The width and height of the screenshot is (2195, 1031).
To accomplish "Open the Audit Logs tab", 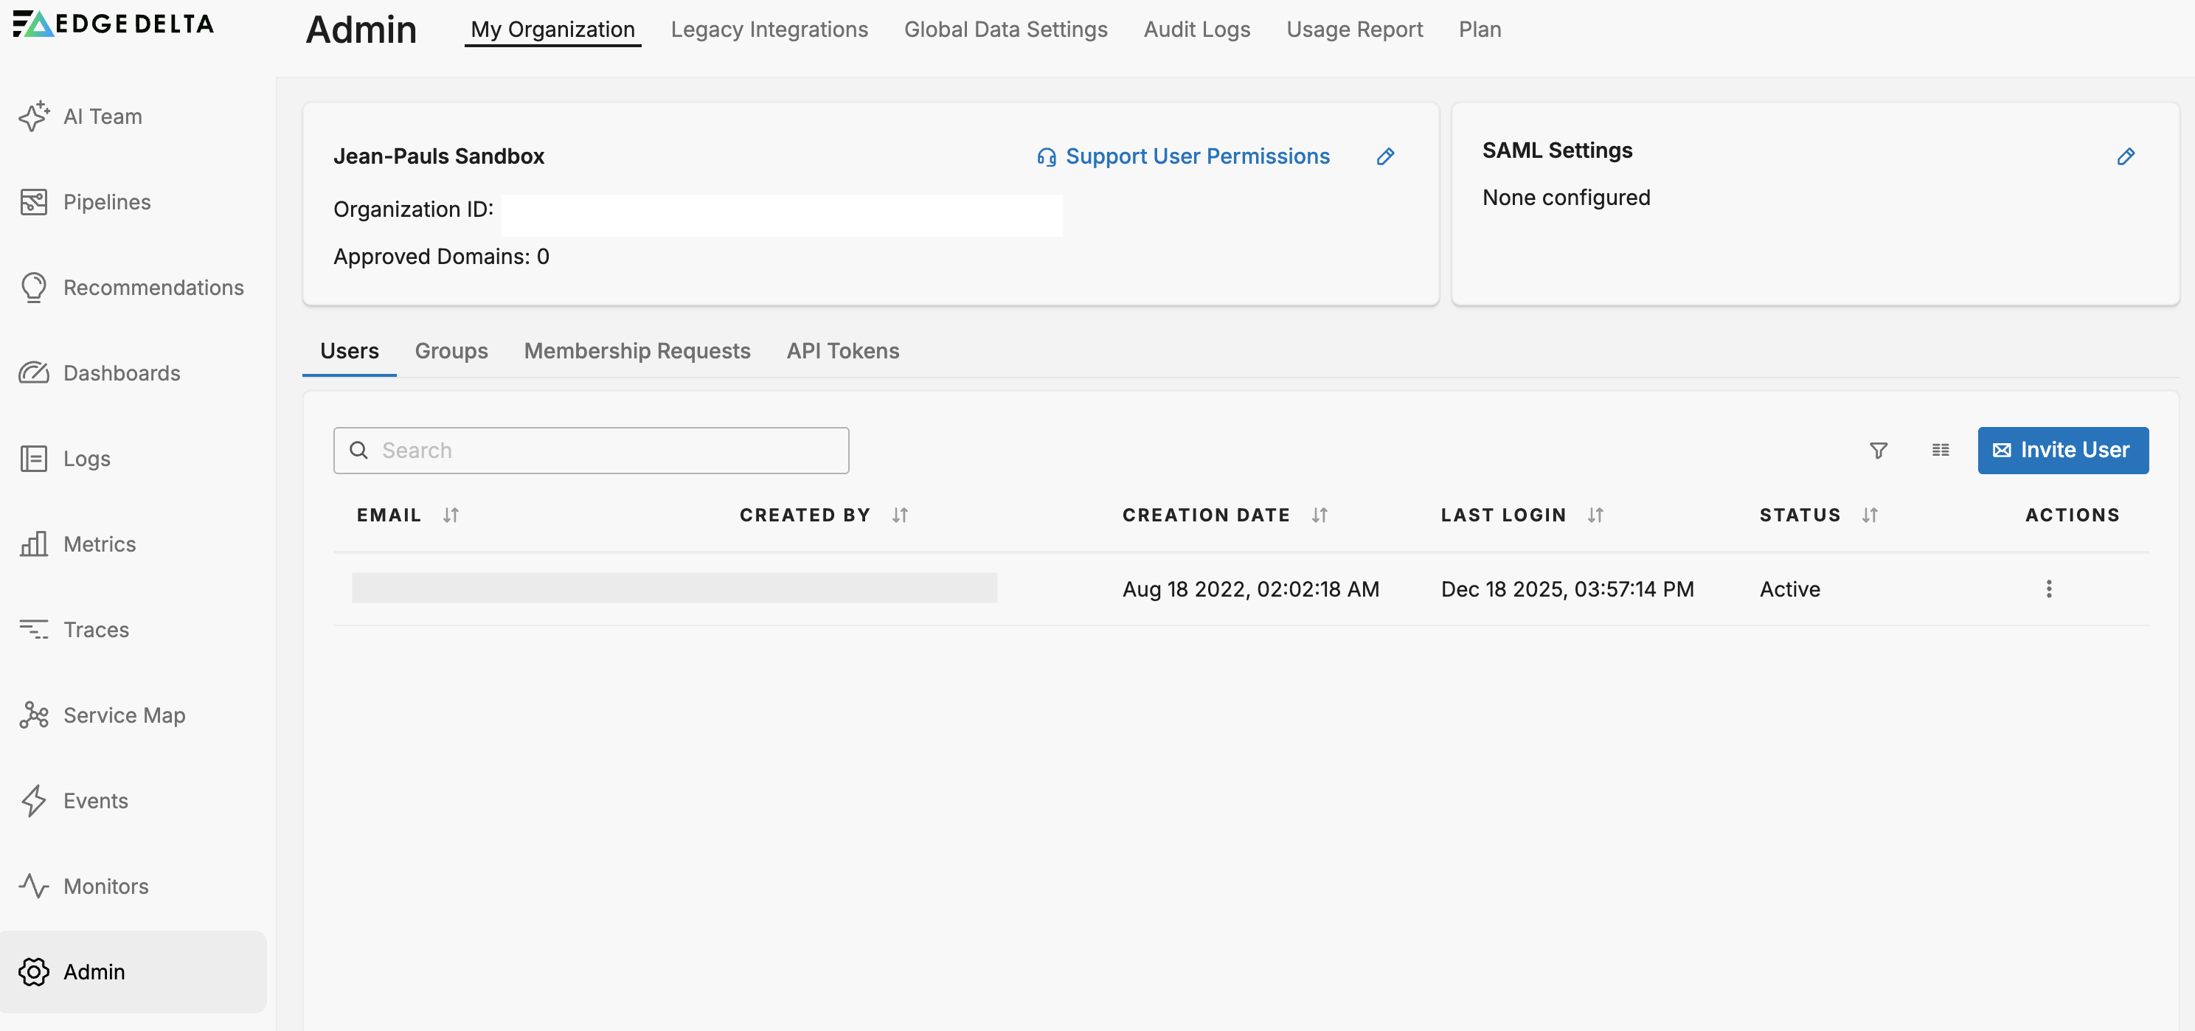I will [x=1196, y=29].
